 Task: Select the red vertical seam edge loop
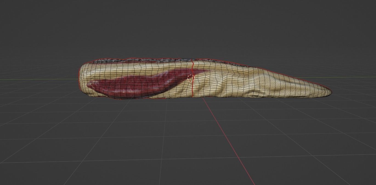coord(193,79)
